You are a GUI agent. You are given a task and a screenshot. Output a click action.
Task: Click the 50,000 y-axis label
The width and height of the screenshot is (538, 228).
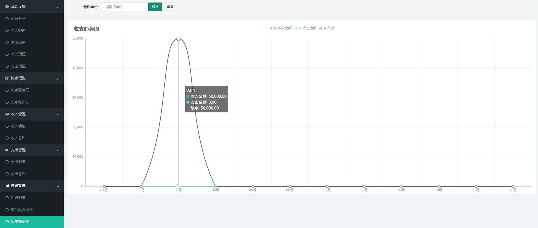point(78,39)
